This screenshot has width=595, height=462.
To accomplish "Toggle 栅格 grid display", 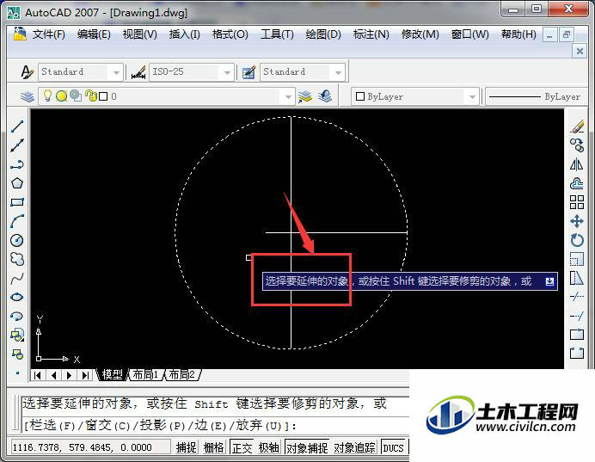I will 213,447.
